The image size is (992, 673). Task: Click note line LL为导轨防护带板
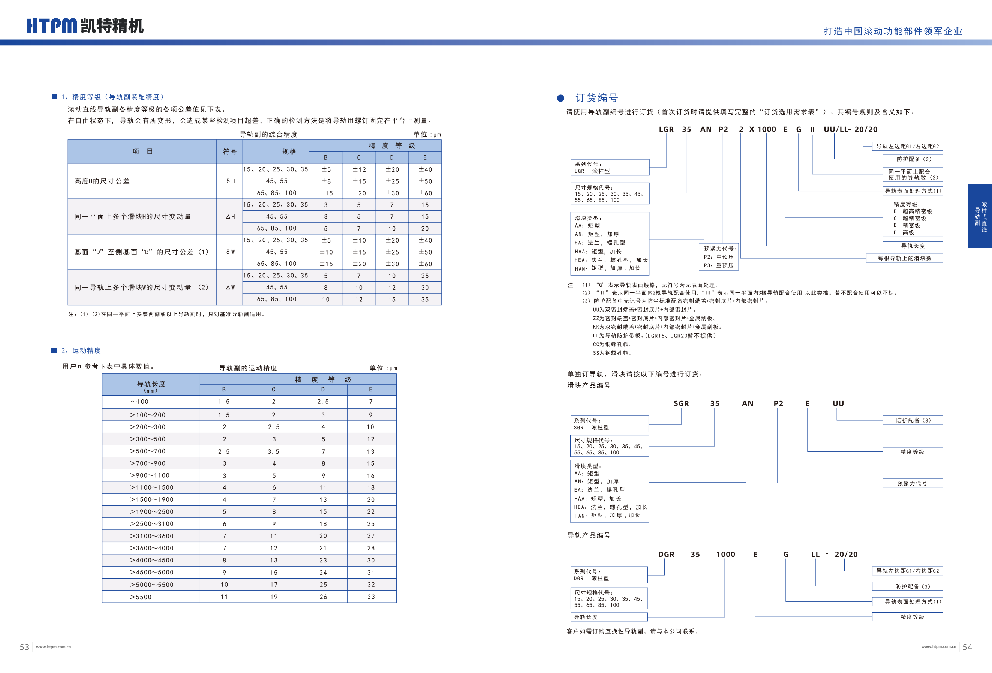[x=654, y=336]
